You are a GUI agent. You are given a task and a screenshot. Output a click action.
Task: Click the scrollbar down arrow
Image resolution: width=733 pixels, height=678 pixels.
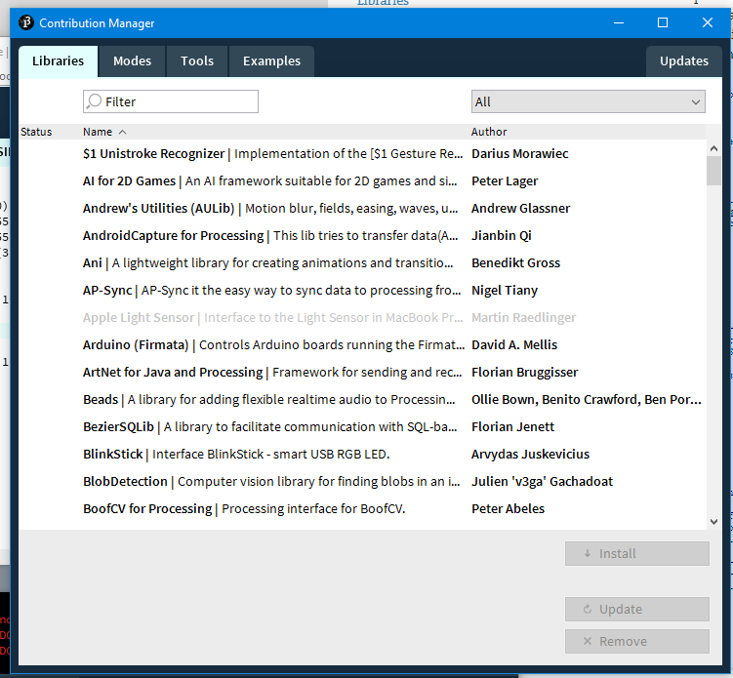tap(713, 522)
